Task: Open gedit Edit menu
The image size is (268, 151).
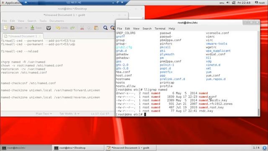Action: point(12,21)
